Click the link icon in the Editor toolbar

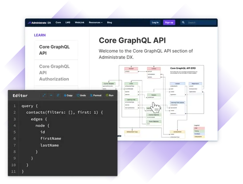(x=58, y=95)
